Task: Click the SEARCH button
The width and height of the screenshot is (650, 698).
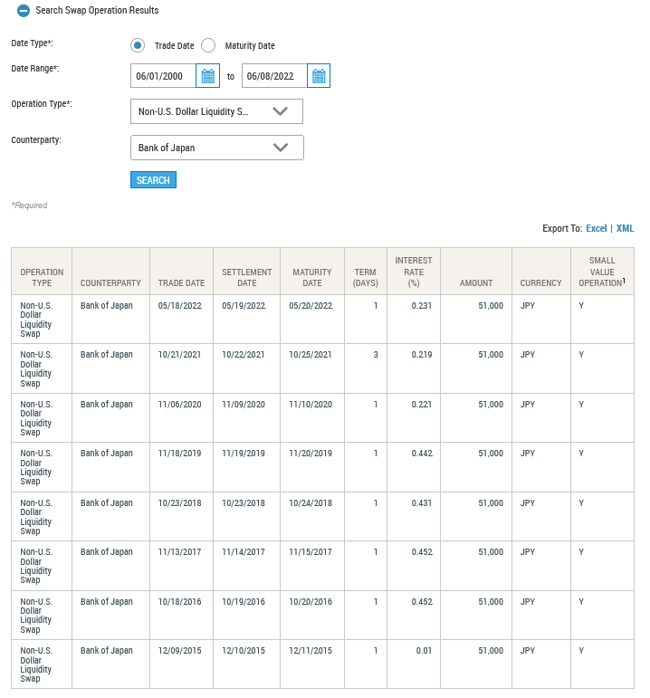Action: tap(153, 180)
